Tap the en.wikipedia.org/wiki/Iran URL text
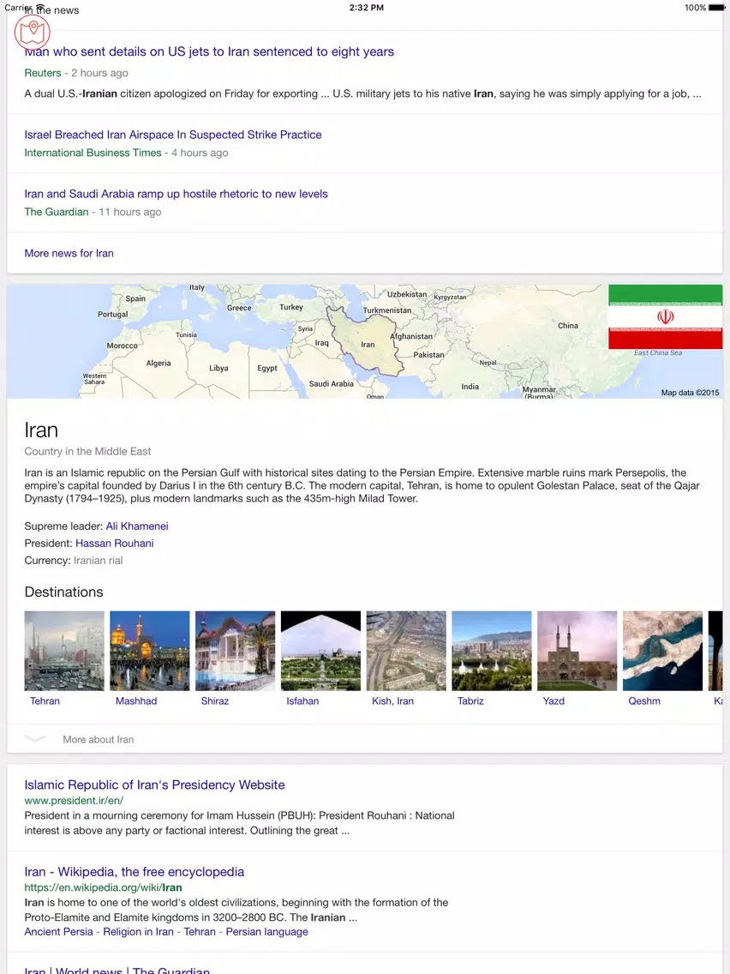This screenshot has width=730, height=974. pyautogui.click(x=103, y=887)
